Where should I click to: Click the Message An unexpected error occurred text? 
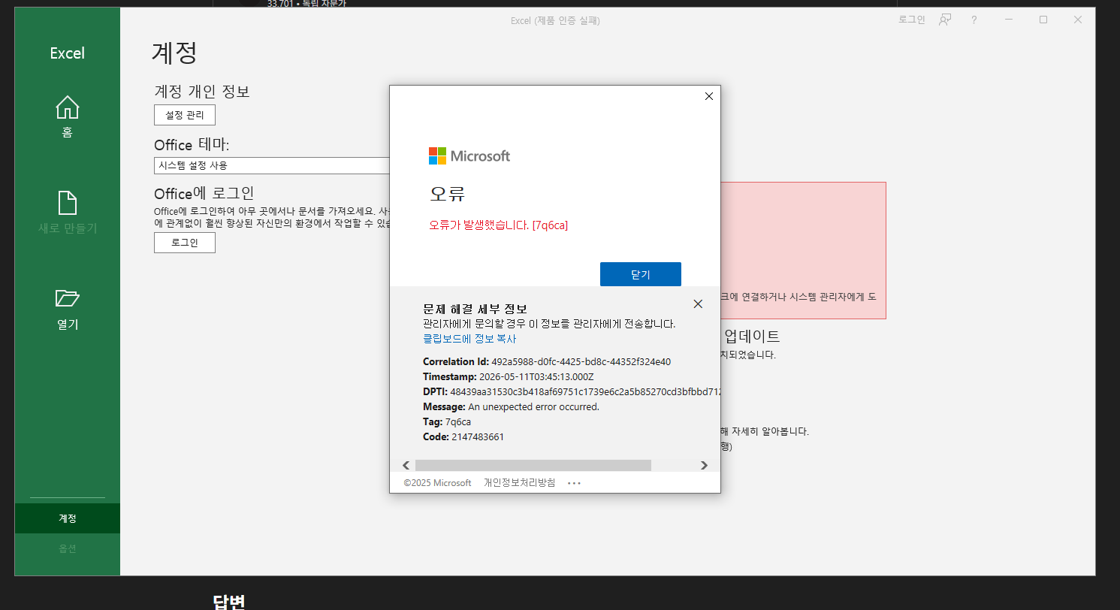click(x=533, y=406)
